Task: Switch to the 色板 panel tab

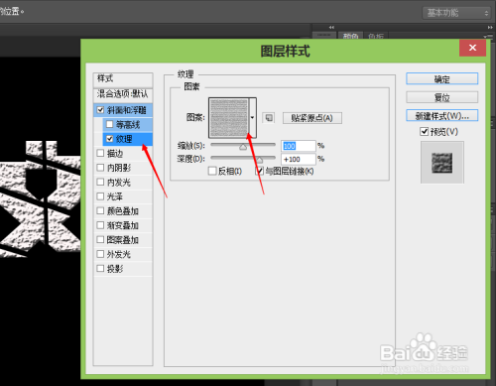Action: coord(376,36)
